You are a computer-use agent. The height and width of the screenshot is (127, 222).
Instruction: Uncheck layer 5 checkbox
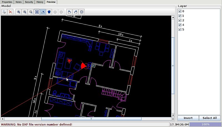[180, 29]
